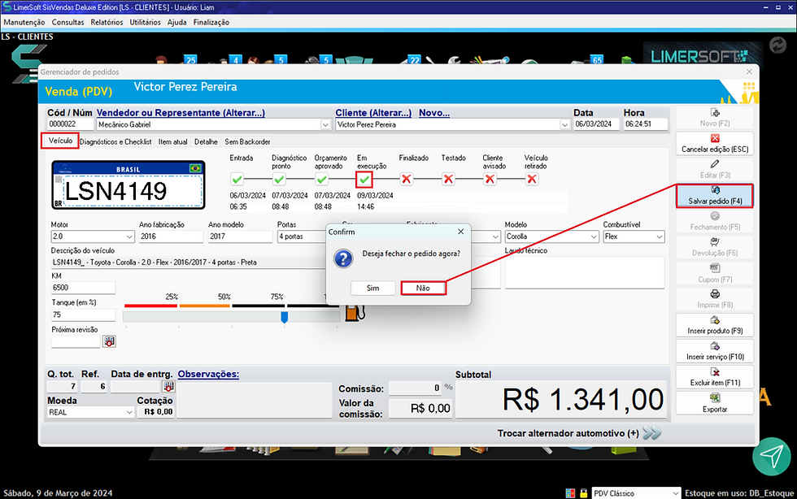
Task: Click the Tanque (em %) field
Action: pyautogui.click(x=83, y=315)
